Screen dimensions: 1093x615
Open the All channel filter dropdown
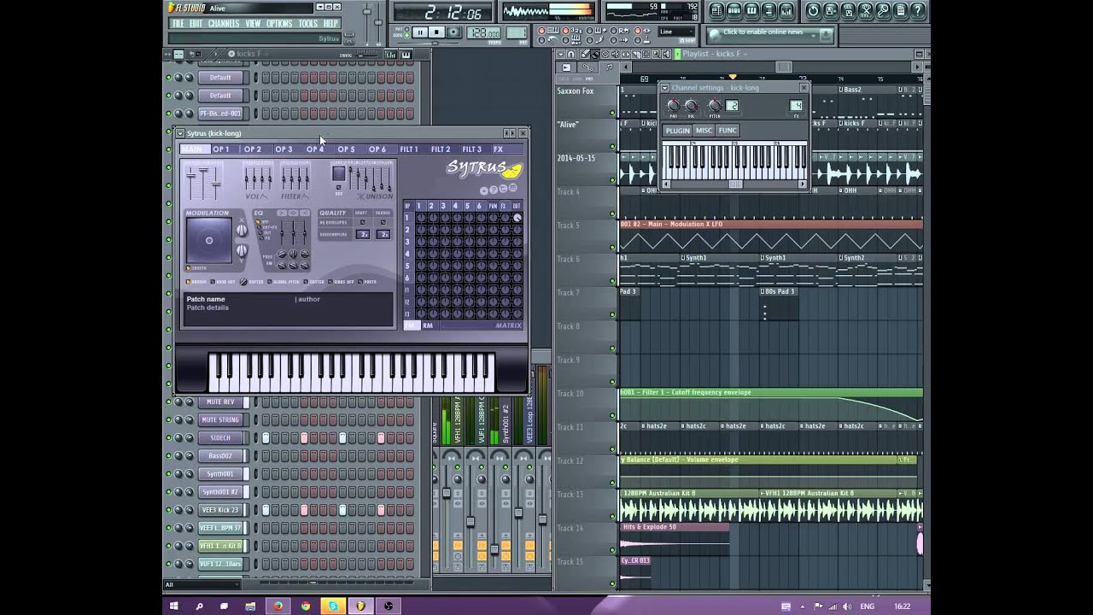point(203,585)
